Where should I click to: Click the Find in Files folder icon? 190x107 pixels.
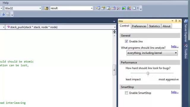point(46,8)
